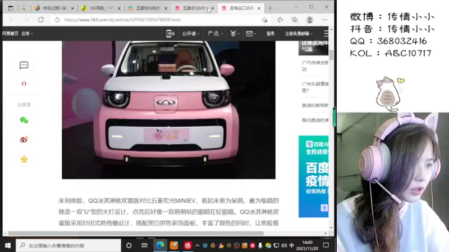Viewport: 449px width, 252px height.
Task: Open the Favorites list icon
Action: [280, 20]
